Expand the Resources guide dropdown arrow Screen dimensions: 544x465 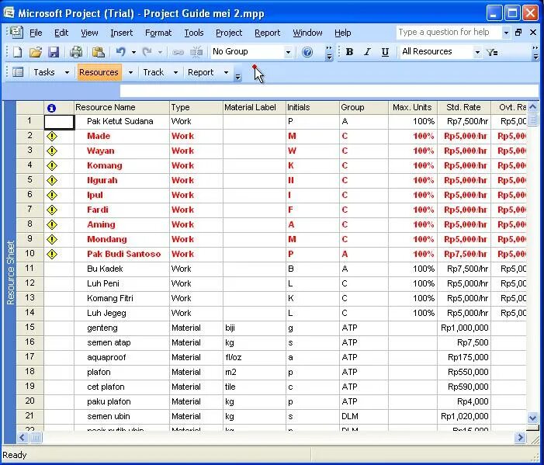click(130, 72)
